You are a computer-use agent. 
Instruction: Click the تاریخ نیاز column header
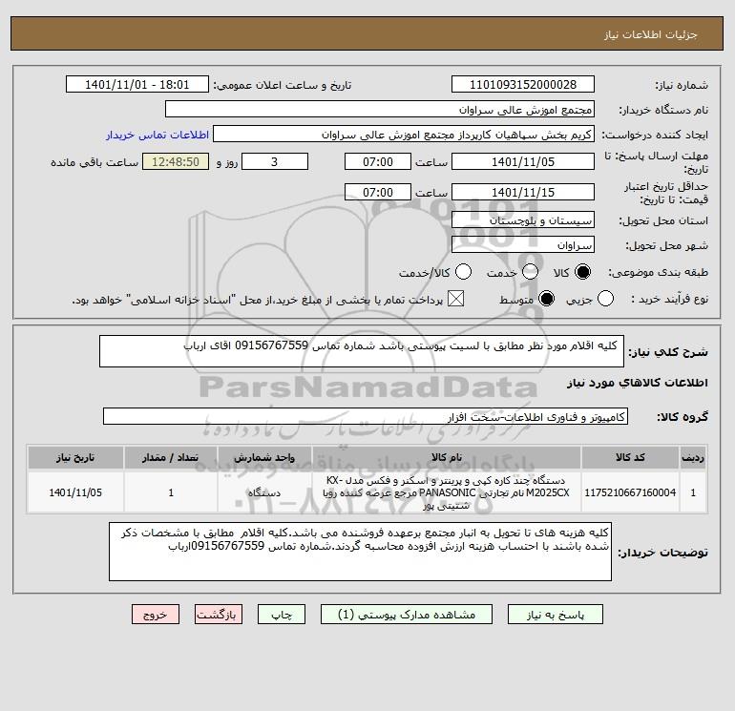click(75, 457)
